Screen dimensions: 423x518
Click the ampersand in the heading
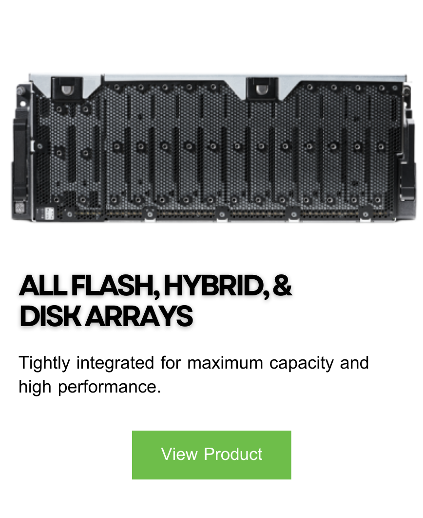(283, 285)
